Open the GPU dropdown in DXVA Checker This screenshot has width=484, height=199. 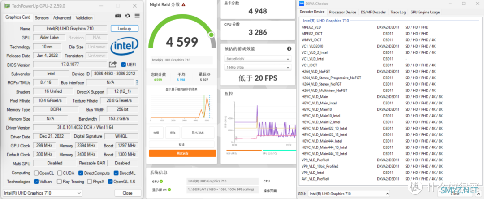click(x=349, y=194)
